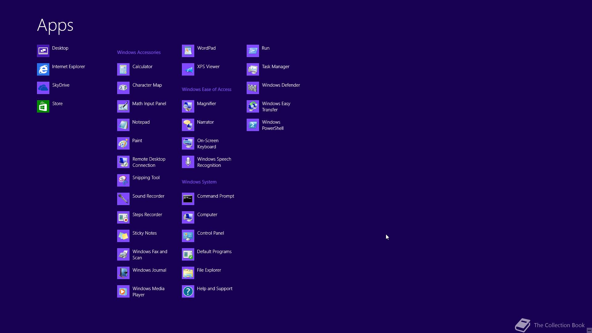
Task: Open Sound Recorder microphone icon
Action: click(123, 199)
